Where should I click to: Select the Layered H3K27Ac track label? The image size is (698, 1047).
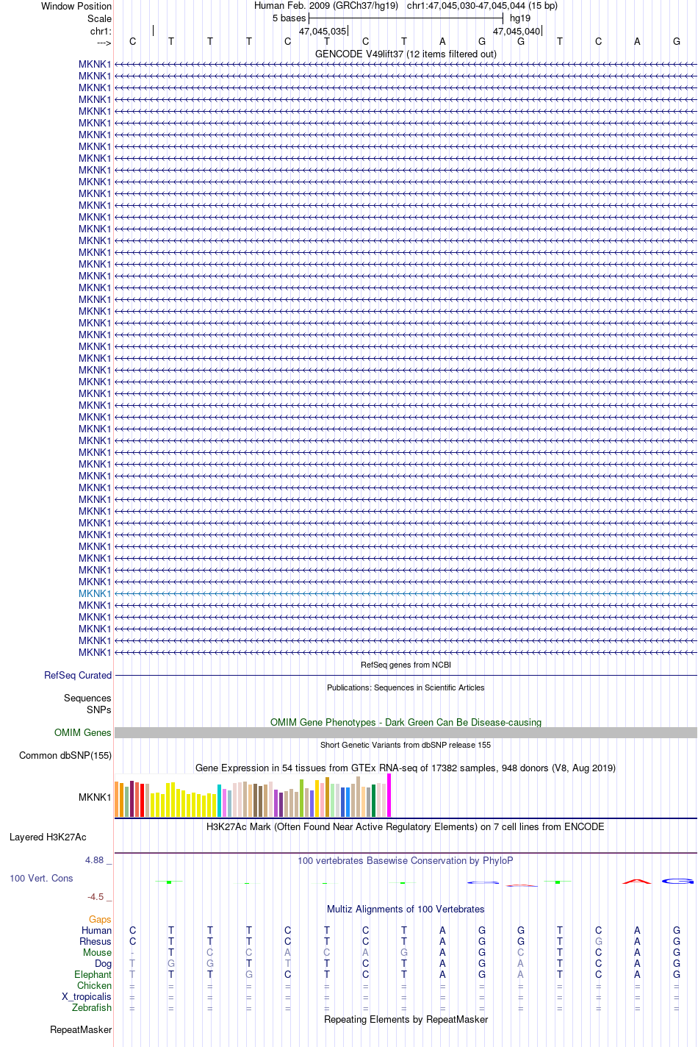[48, 837]
